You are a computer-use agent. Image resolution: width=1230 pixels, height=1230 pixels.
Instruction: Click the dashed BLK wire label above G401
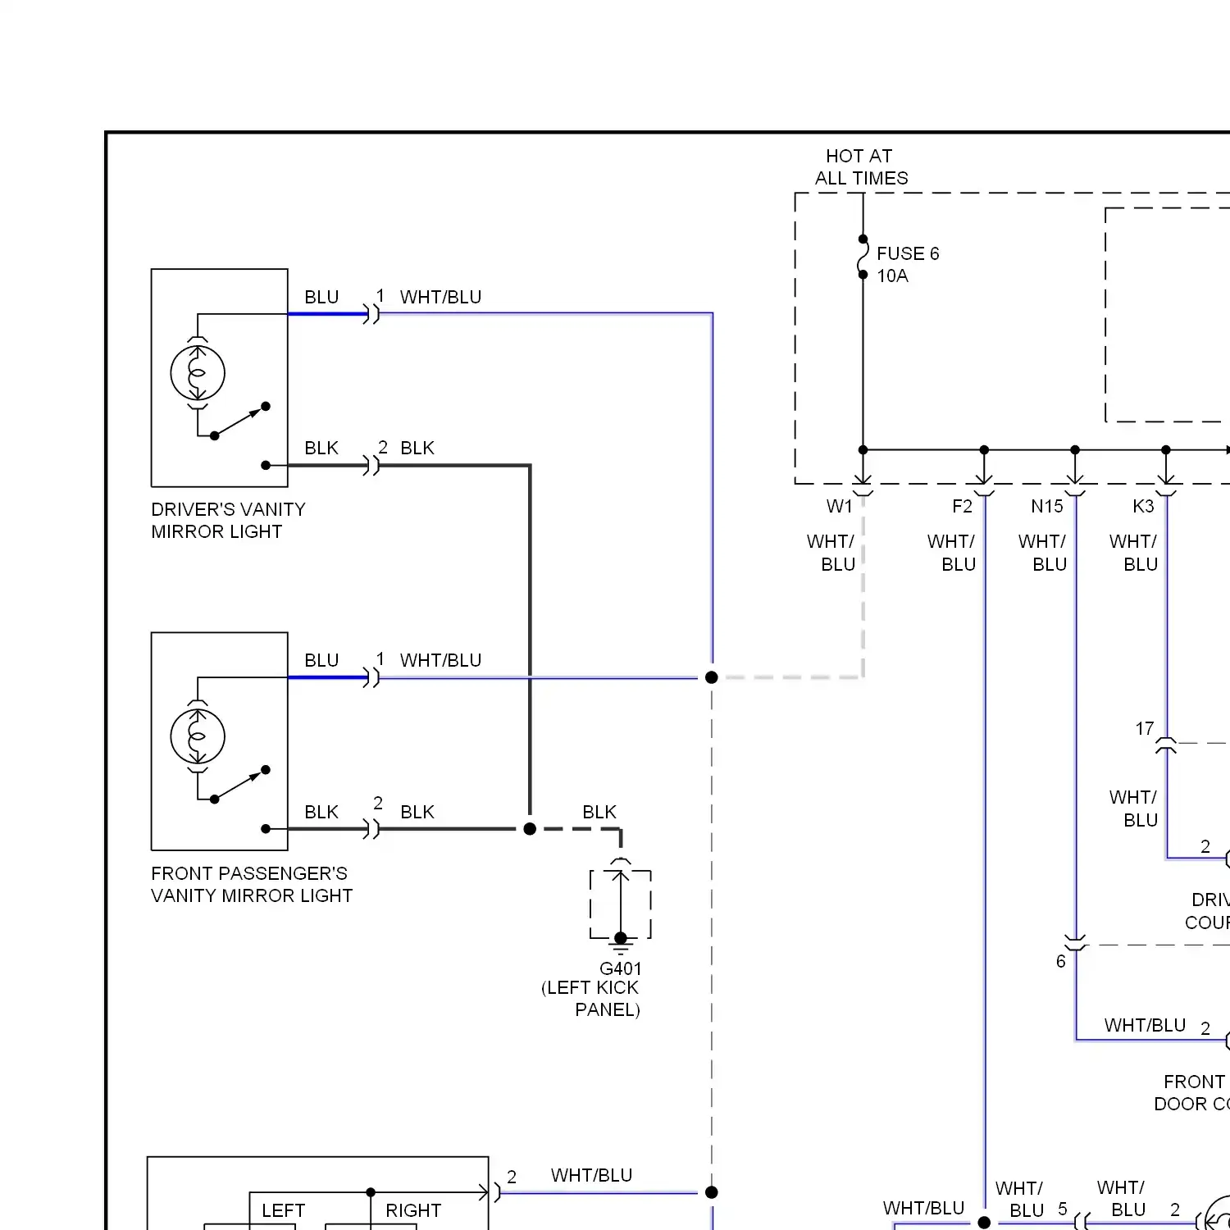pyautogui.click(x=599, y=812)
